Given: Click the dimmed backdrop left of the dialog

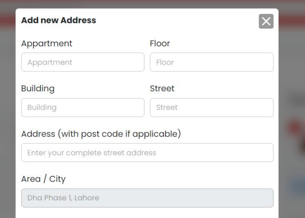Looking at the screenshot, I should (7, 120).
